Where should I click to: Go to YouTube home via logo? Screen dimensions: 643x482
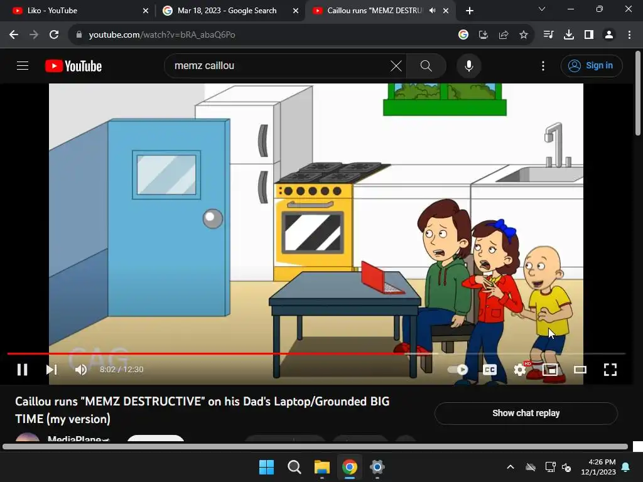pos(73,65)
